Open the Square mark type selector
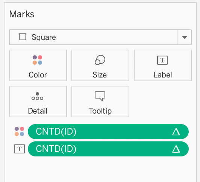 [100, 37]
